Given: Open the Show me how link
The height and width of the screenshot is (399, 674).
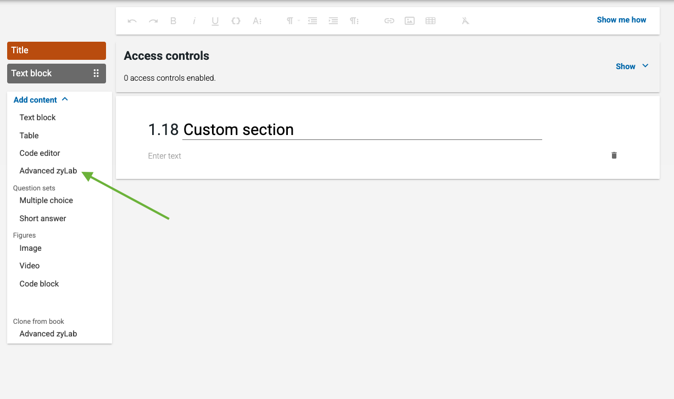Looking at the screenshot, I should [621, 20].
